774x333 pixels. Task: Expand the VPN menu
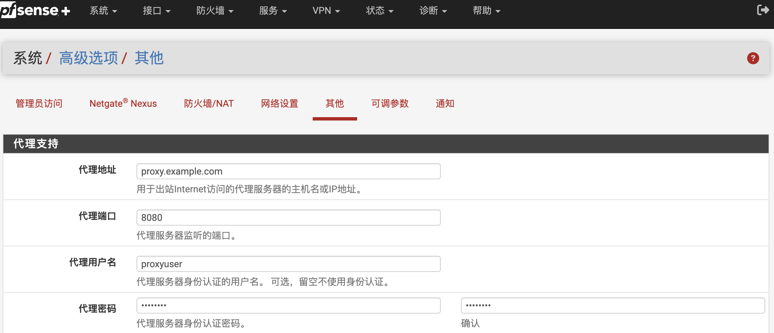click(326, 11)
